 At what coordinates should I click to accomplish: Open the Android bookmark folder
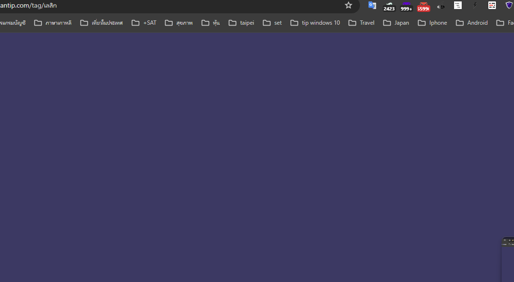click(x=472, y=23)
